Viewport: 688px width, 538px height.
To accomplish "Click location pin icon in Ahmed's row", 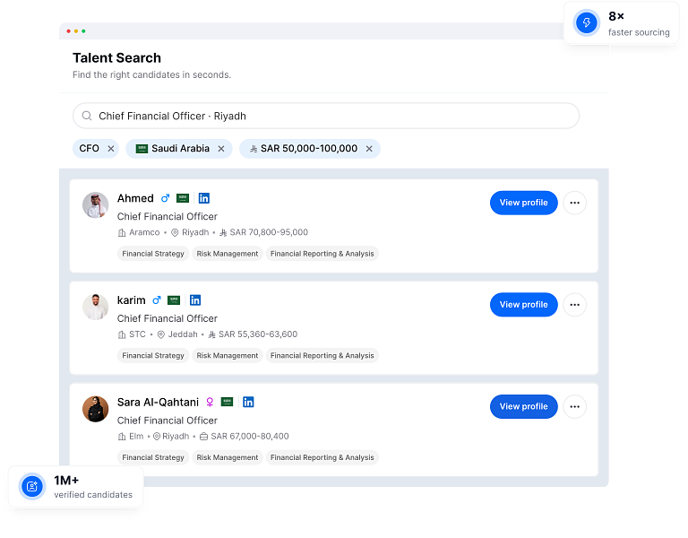I will 175,233.
